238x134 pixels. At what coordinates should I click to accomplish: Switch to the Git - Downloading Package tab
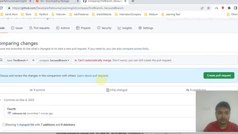pyautogui.click(x=55, y=1)
